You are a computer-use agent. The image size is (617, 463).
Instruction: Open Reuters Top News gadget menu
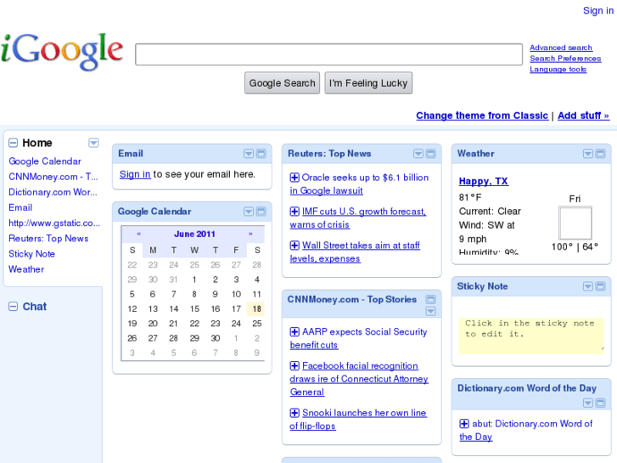tap(418, 154)
